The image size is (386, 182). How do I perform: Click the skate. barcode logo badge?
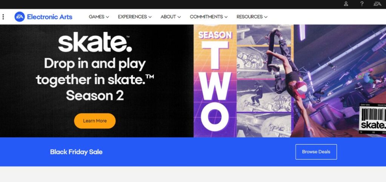(x=373, y=119)
